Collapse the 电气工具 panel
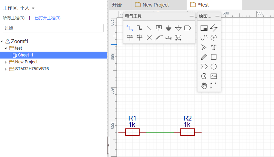The image size is (274, 157). pyautogui.click(x=191, y=16)
